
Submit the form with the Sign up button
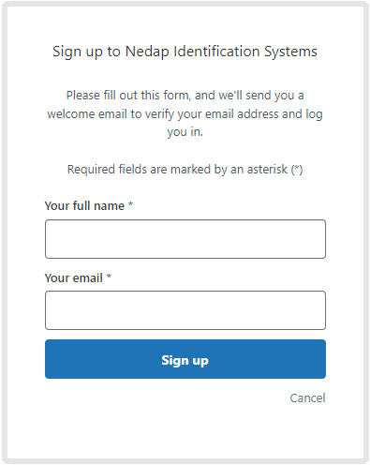(x=185, y=359)
